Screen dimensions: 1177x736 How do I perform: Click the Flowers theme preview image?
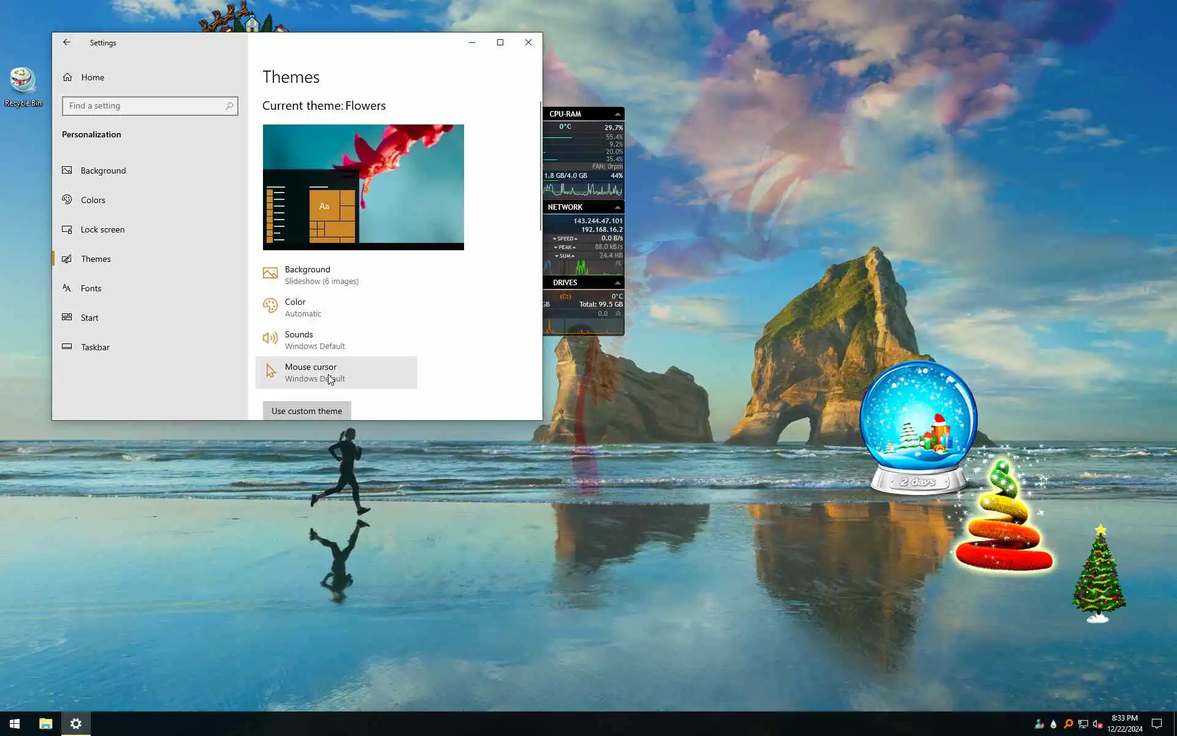[x=363, y=187]
